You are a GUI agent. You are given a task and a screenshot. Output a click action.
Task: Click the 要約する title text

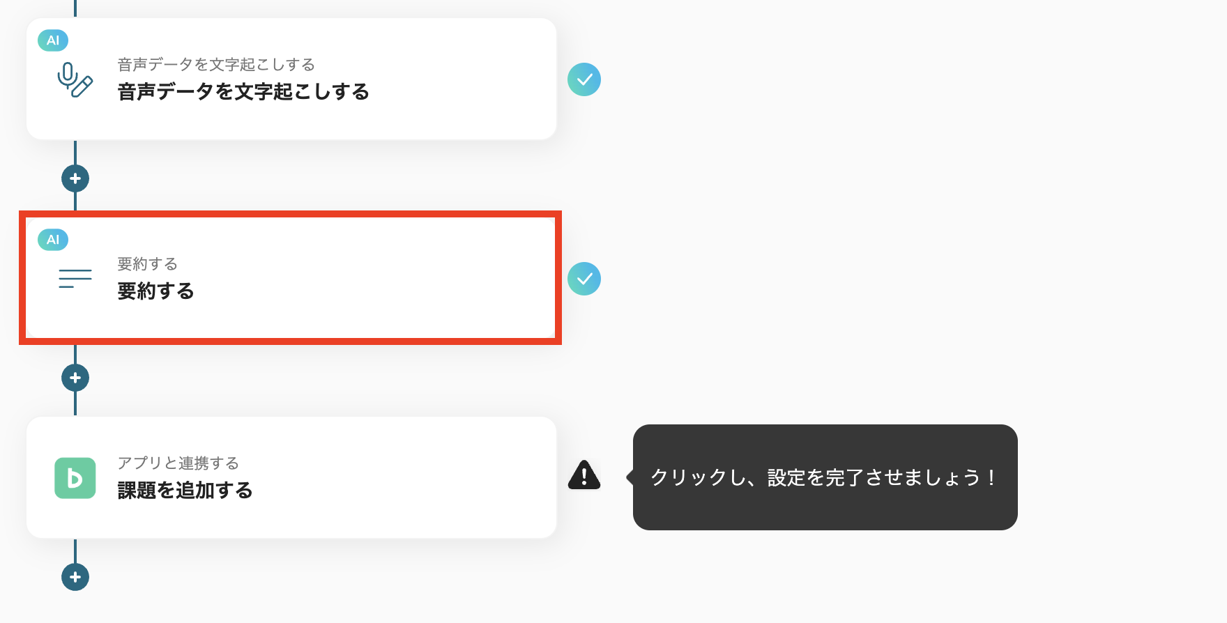(x=155, y=293)
